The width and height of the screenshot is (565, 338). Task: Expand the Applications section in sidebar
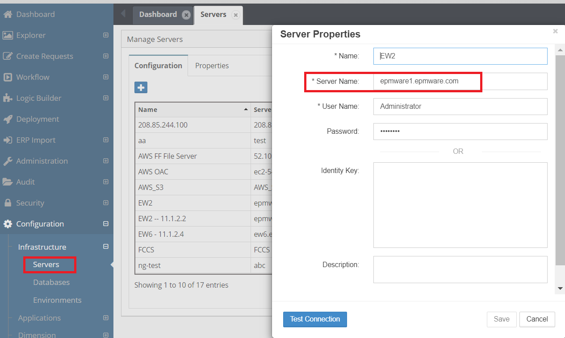106,318
